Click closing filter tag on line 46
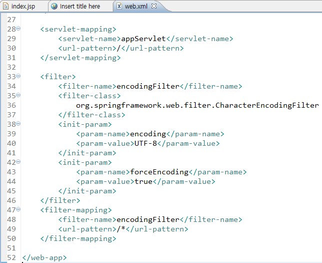The width and height of the screenshot is (322, 263). (60, 200)
